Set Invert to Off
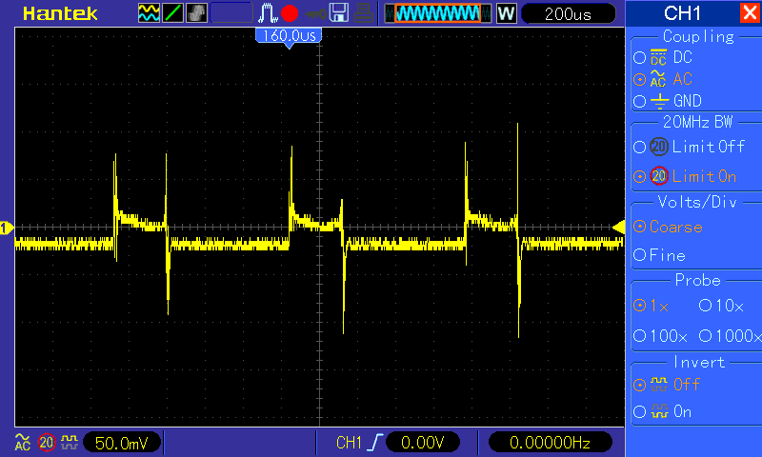The height and width of the screenshot is (457, 762). [x=666, y=385]
